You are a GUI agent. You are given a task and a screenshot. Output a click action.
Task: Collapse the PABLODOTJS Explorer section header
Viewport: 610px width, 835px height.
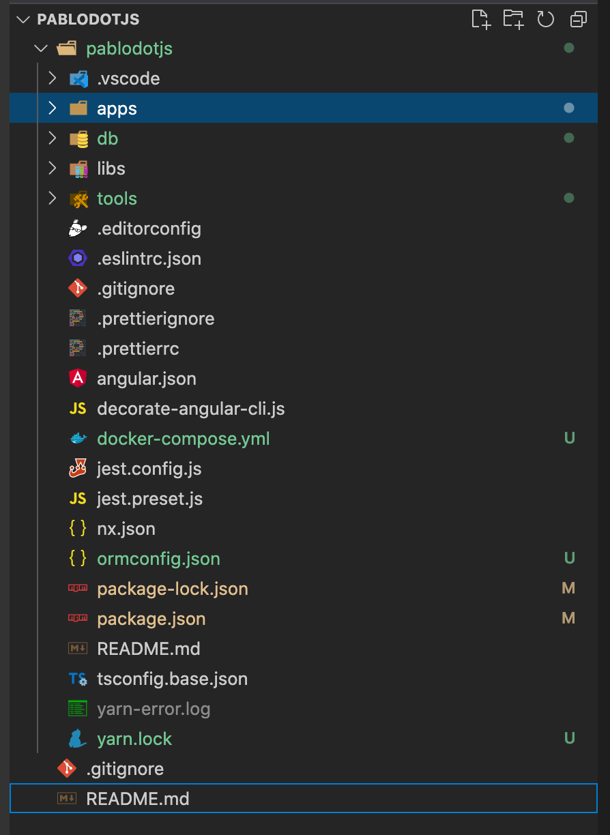[23, 19]
